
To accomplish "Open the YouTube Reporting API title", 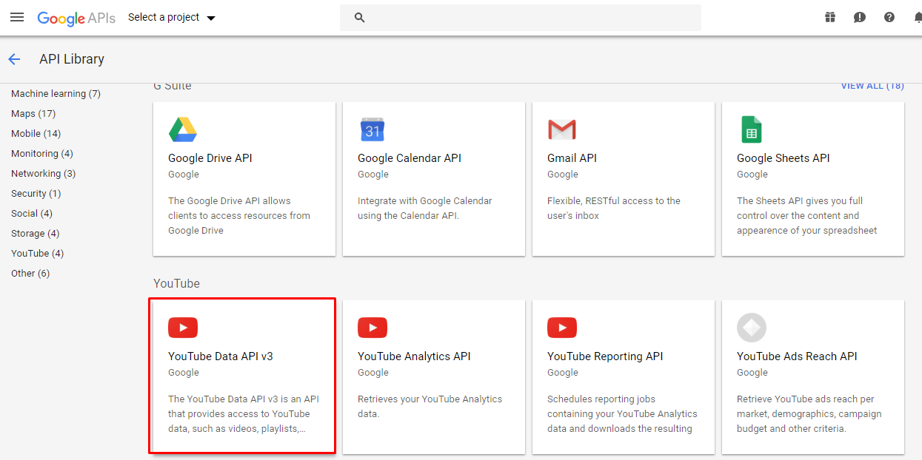I will point(605,356).
